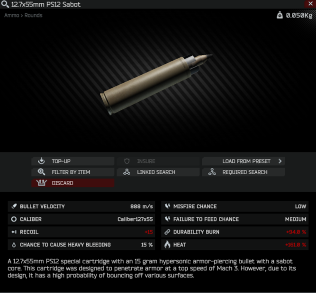316x293 pixels.
Task: Click the Required Search nodes icon
Action: (212, 172)
